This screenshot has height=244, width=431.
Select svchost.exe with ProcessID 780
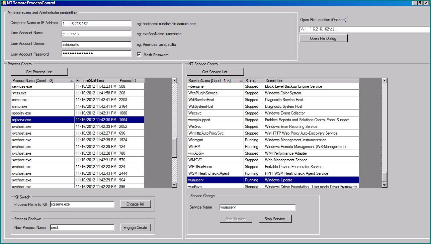coord(78,153)
